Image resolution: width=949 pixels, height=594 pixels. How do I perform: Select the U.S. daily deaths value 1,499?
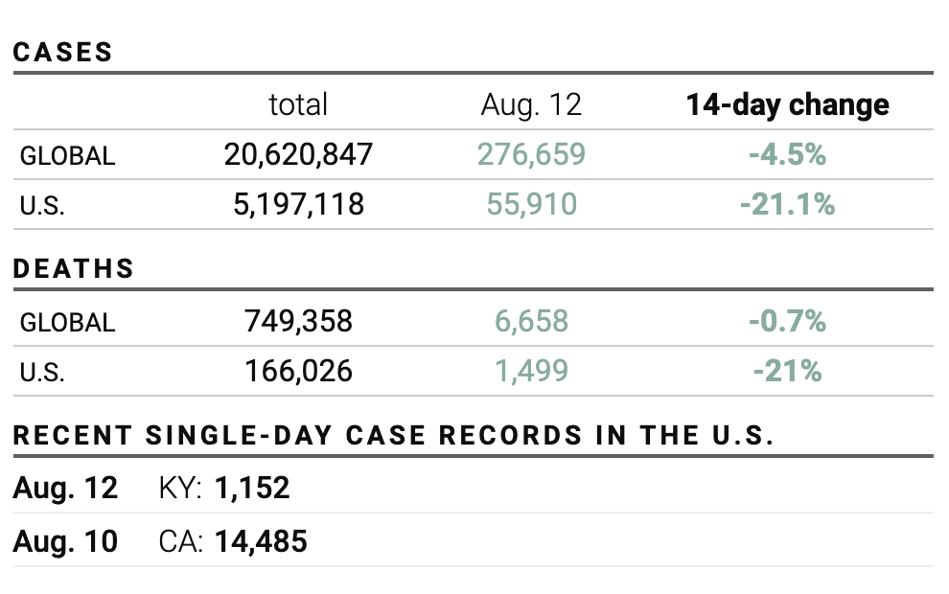pyautogui.click(x=531, y=371)
